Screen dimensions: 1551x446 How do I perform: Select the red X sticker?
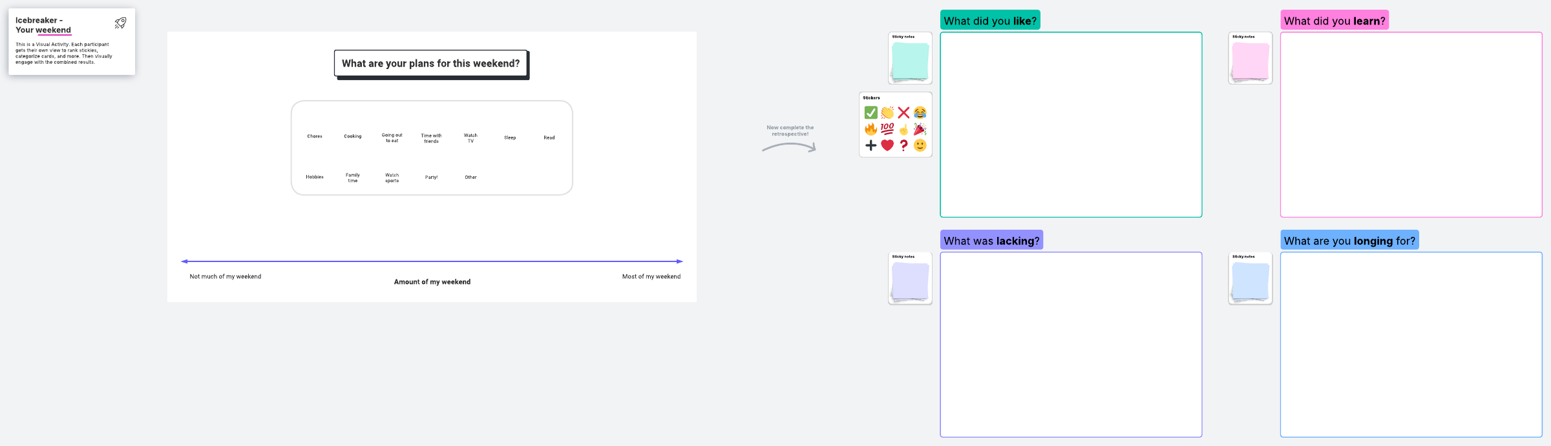903,113
